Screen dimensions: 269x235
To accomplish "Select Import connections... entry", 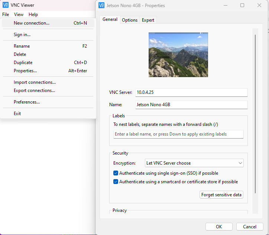I will pos(48,82).
